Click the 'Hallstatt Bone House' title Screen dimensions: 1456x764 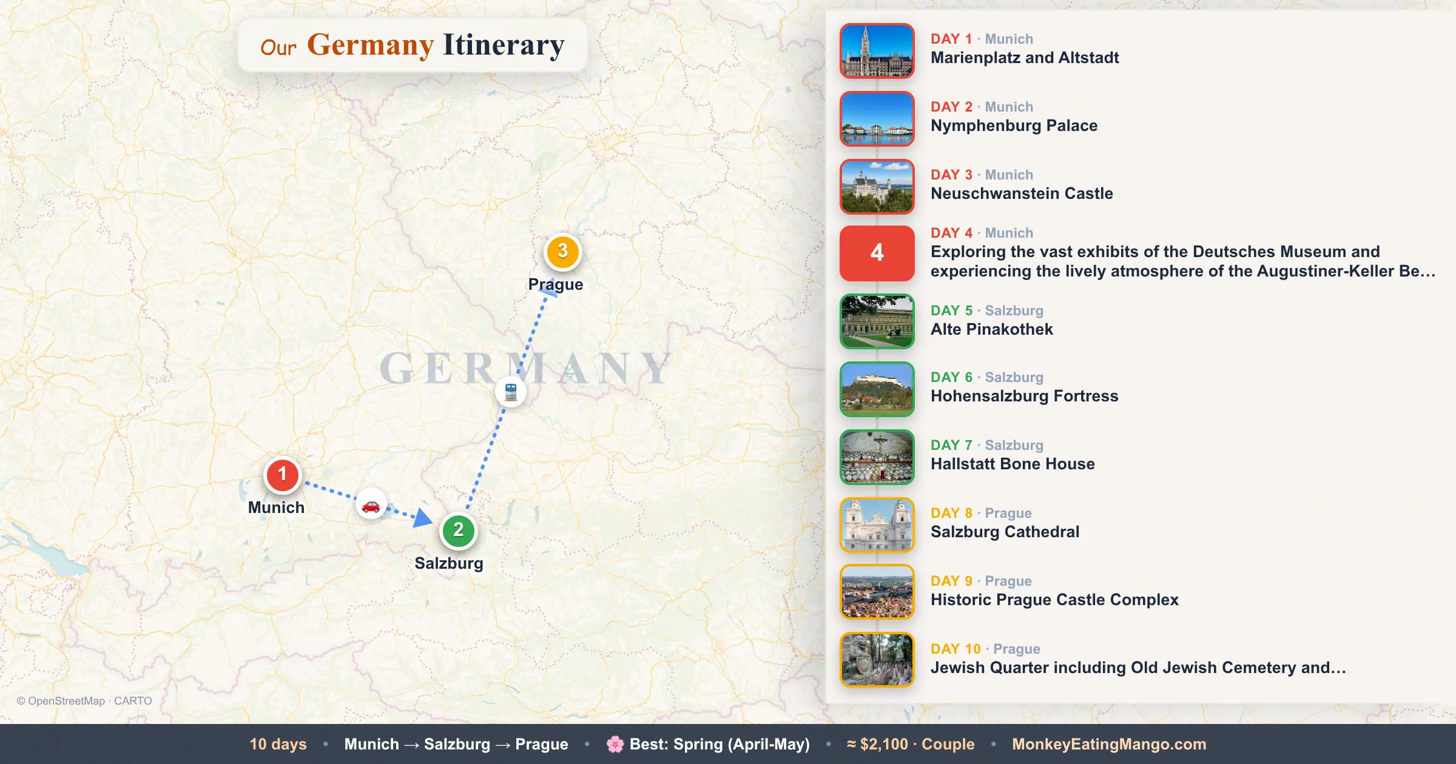1013,464
